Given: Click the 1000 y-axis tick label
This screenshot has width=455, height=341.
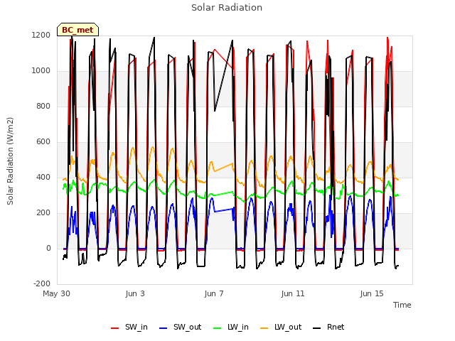Looking at the screenshot, I should click(41, 71).
